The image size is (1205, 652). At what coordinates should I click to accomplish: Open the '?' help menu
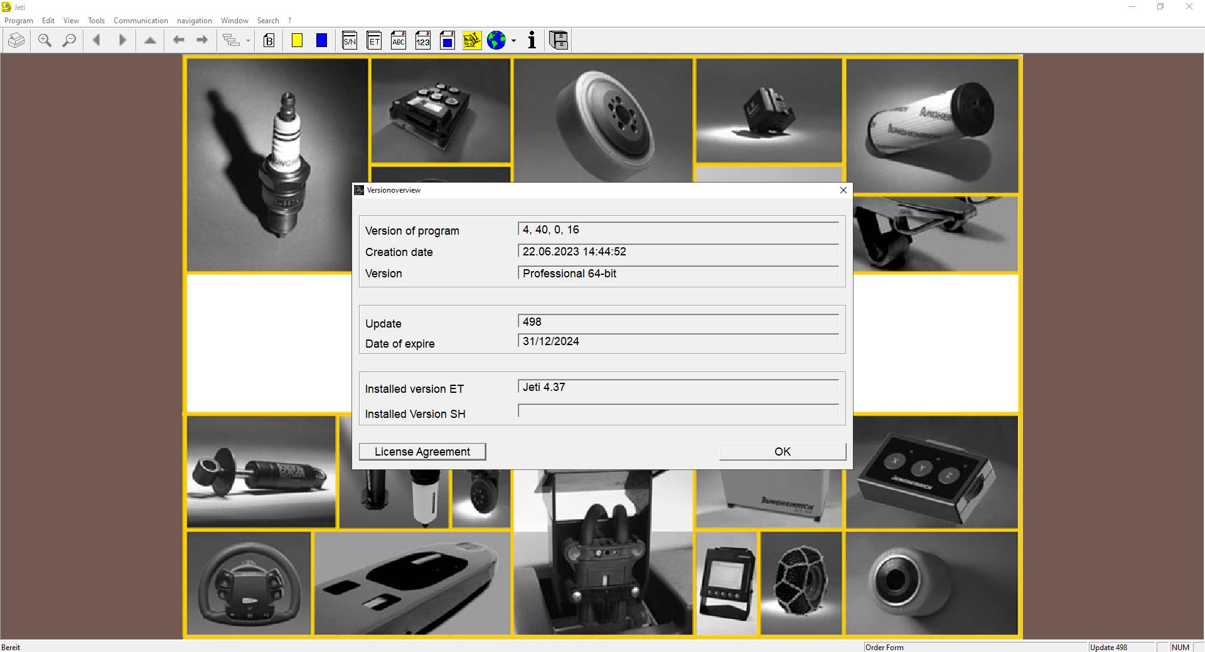click(289, 21)
